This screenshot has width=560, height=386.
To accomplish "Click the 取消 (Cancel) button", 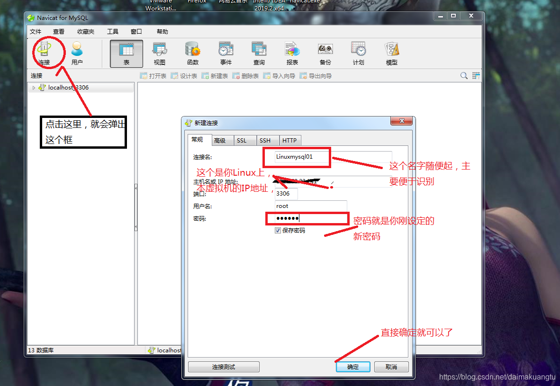I will 391,367.
